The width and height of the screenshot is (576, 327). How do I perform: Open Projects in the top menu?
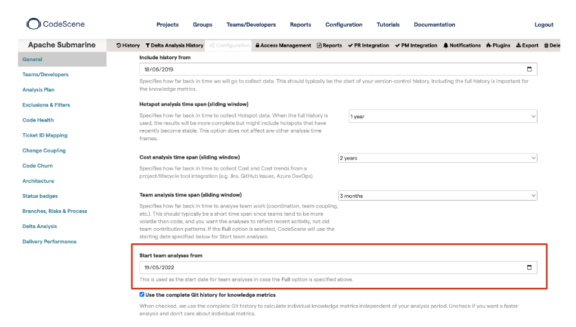(167, 25)
